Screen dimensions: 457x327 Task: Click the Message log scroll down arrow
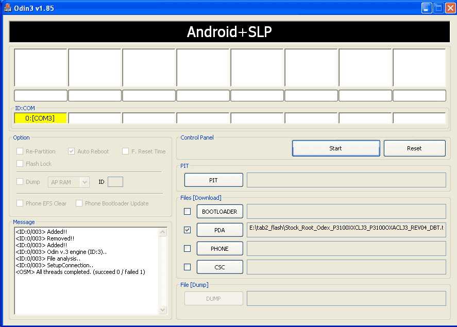(163, 310)
